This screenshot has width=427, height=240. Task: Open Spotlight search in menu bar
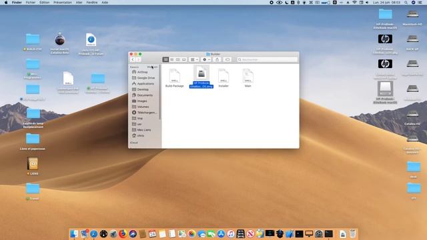(406, 3)
